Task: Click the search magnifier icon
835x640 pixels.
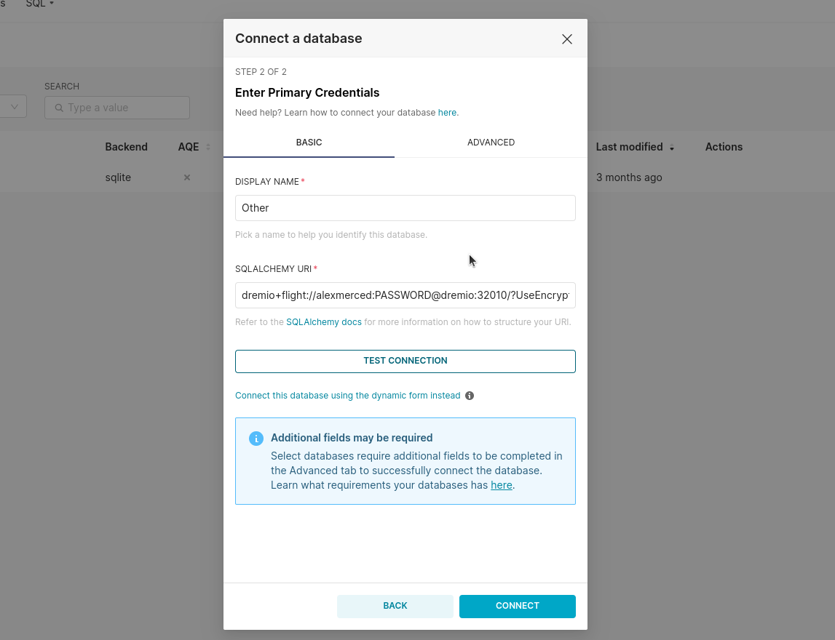Action: pos(59,108)
